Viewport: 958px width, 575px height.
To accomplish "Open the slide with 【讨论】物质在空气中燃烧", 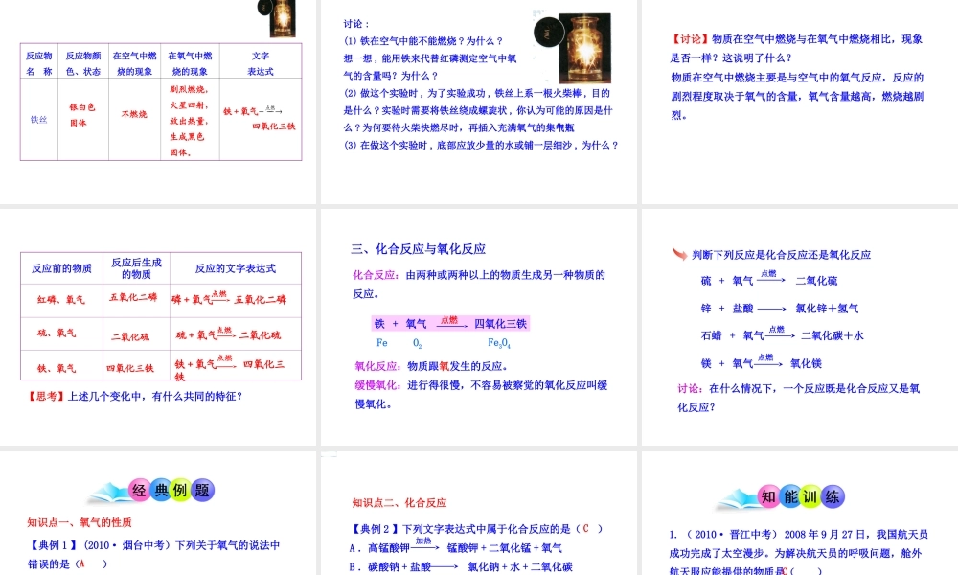I will pos(800,102).
